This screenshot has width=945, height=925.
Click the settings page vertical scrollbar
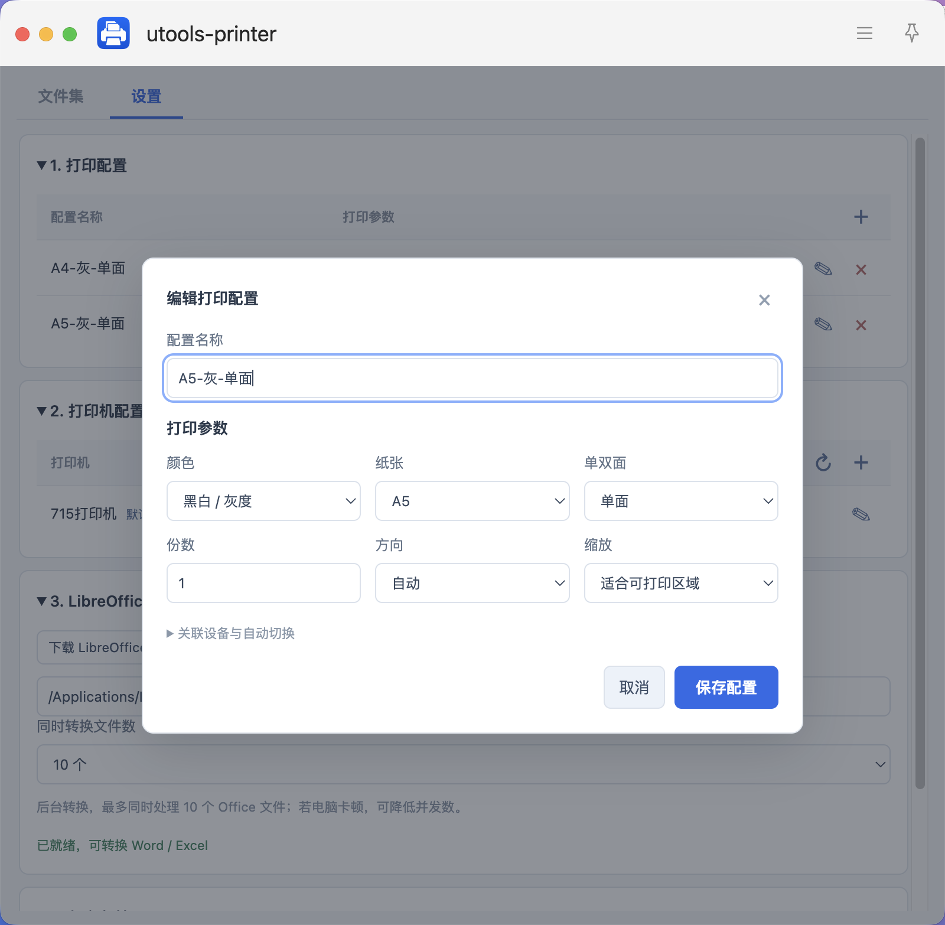(920, 463)
